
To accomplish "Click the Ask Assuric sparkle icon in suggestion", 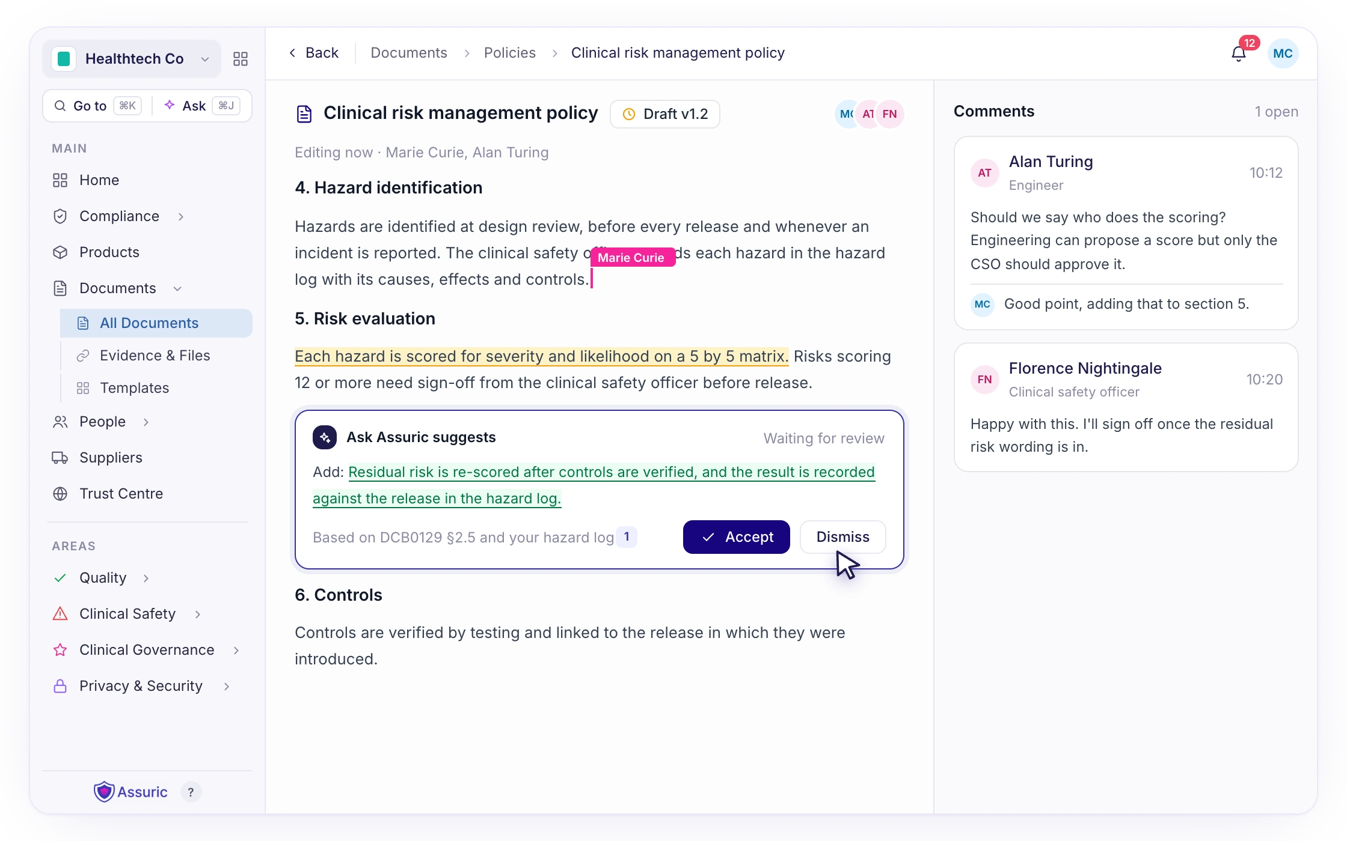I will click(325, 437).
